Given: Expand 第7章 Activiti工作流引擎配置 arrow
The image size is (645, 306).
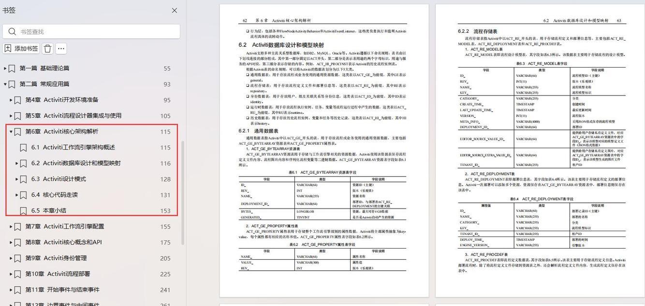Looking at the screenshot, I should (11, 226).
